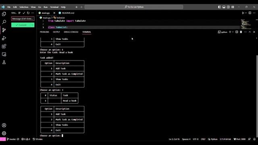The height and width of the screenshot is (145, 258).
Task: Click the commit message input field
Action: pos(23,19)
